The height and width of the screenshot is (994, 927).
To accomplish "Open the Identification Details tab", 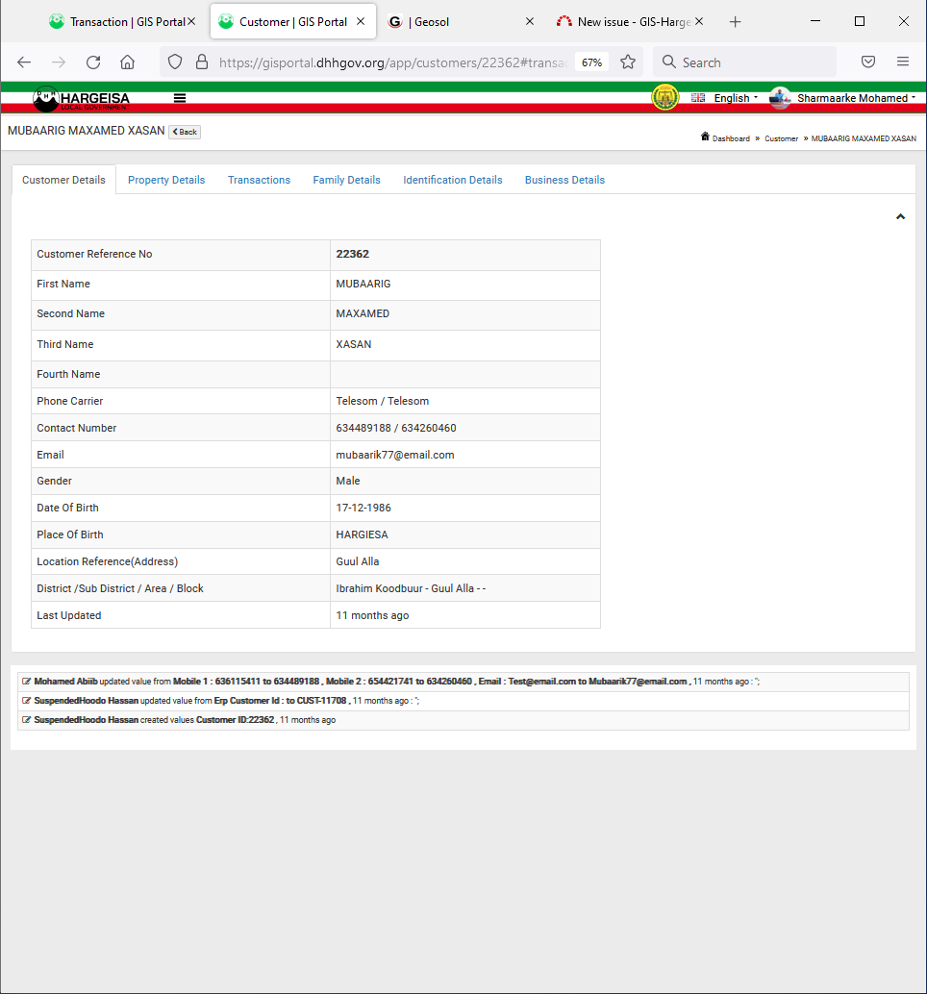I will click(453, 180).
